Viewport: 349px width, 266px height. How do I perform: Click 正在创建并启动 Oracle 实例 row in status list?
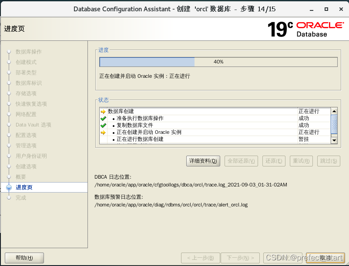pyautogui.click(x=215, y=133)
